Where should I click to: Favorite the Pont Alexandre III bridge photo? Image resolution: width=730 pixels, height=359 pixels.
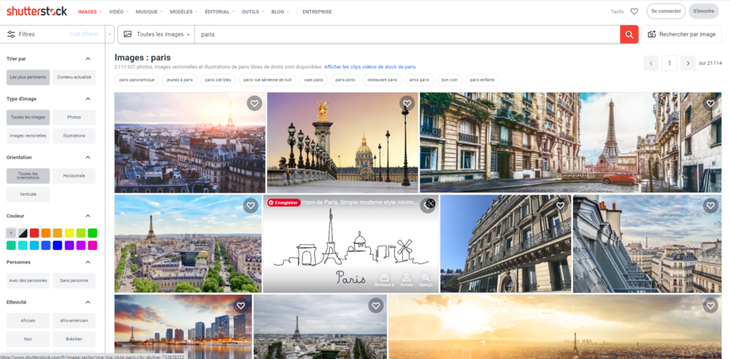(x=407, y=103)
